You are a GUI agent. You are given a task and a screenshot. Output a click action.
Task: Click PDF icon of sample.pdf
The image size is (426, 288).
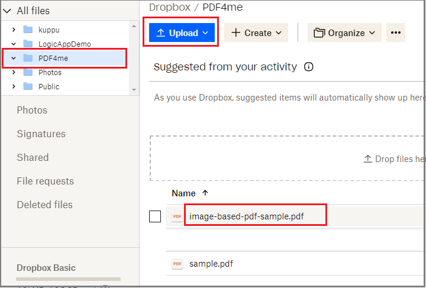(x=177, y=264)
